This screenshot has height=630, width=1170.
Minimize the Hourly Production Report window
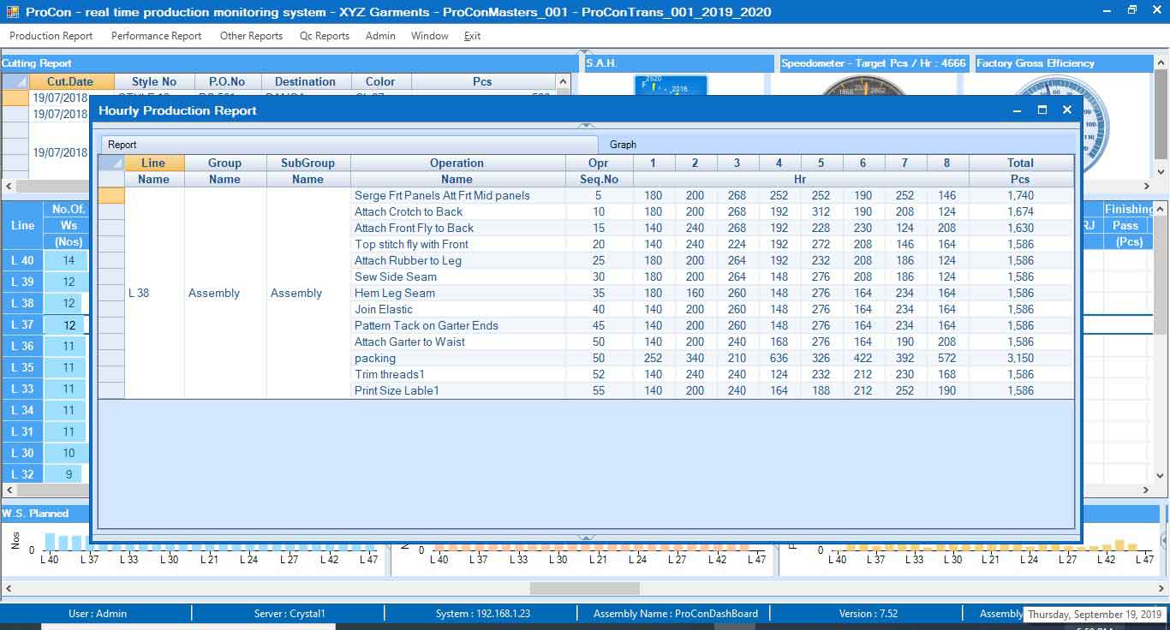1018,110
